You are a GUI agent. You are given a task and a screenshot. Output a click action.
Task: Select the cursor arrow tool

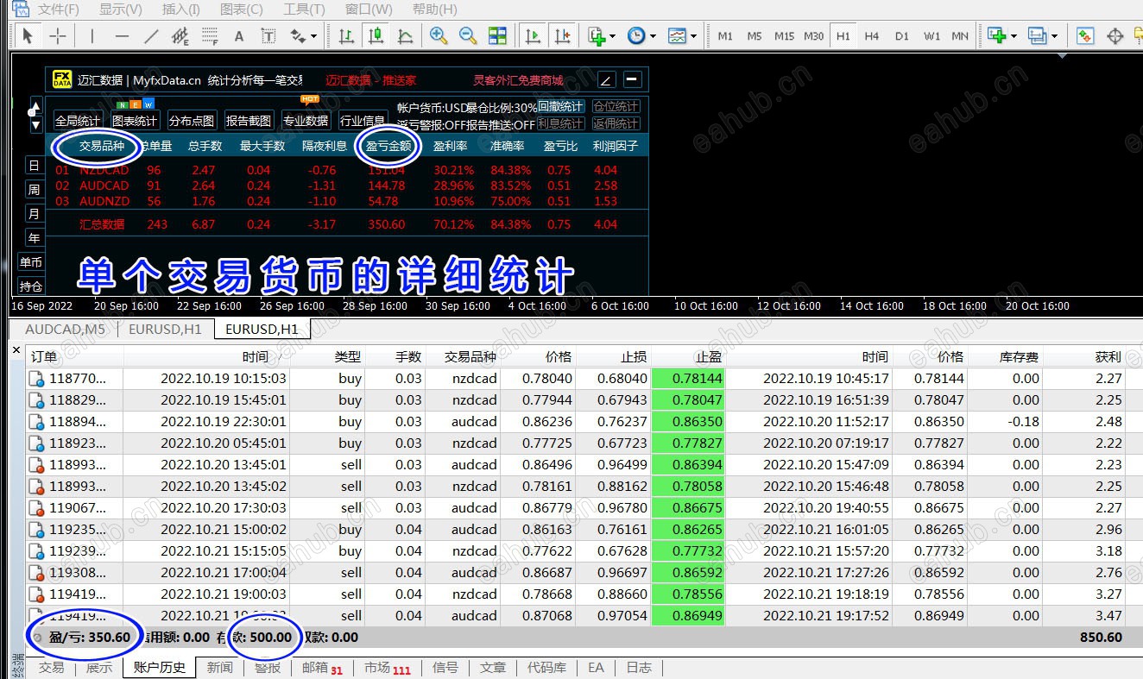click(x=28, y=36)
